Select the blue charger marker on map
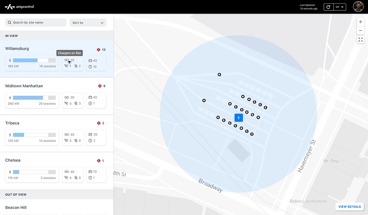368x215 pixels. click(239, 118)
